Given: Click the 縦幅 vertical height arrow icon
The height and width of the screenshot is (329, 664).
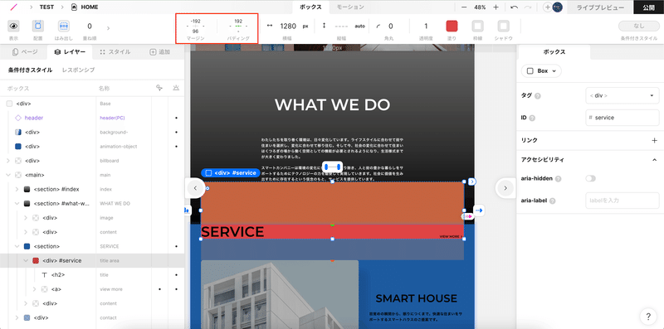Looking at the screenshot, I should tap(325, 26).
